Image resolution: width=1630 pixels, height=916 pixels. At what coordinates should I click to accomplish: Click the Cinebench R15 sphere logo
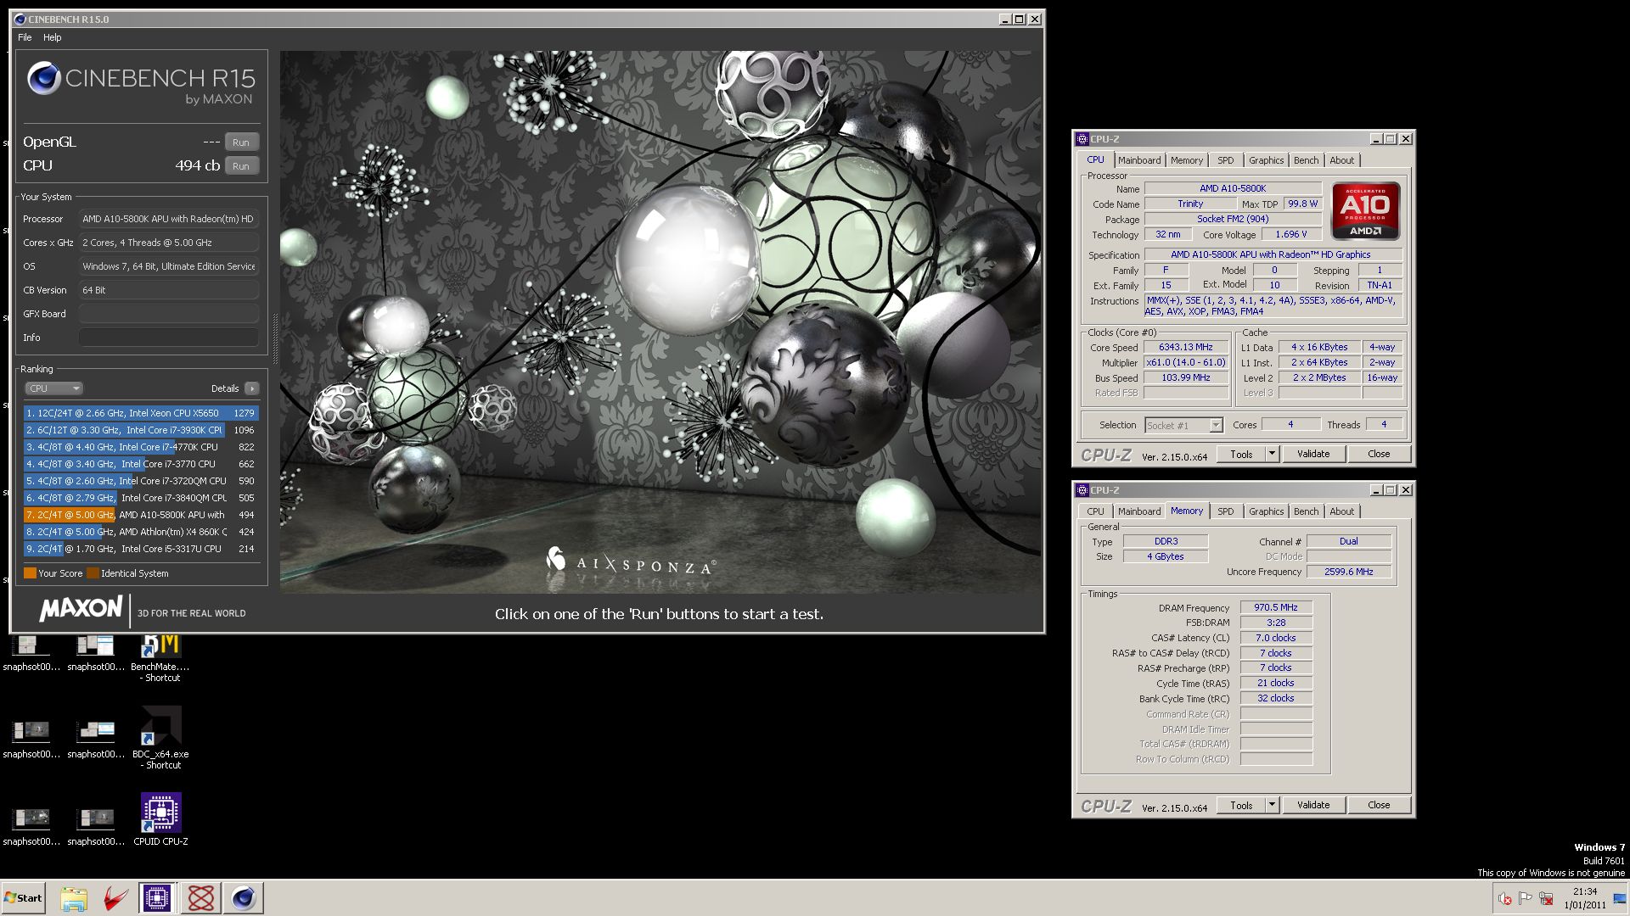43,79
